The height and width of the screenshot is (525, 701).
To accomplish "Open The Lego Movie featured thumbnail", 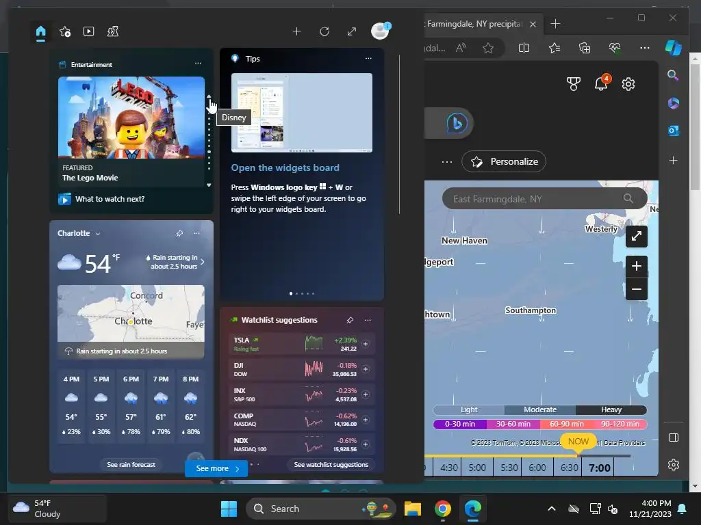I will point(131,118).
